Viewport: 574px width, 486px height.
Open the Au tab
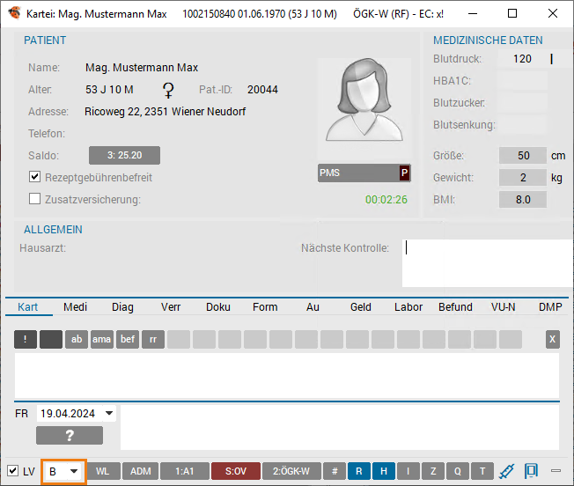(x=313, y=306)
